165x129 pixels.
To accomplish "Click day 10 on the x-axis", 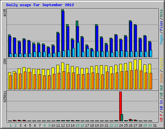I will tap(53, 125).
